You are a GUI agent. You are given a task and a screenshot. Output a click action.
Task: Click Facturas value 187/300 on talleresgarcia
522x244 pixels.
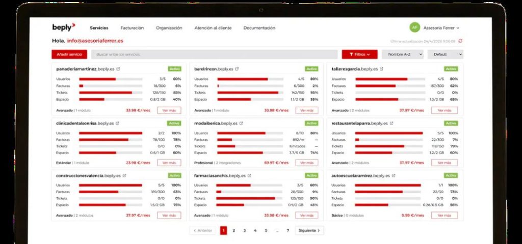(437, 86)
